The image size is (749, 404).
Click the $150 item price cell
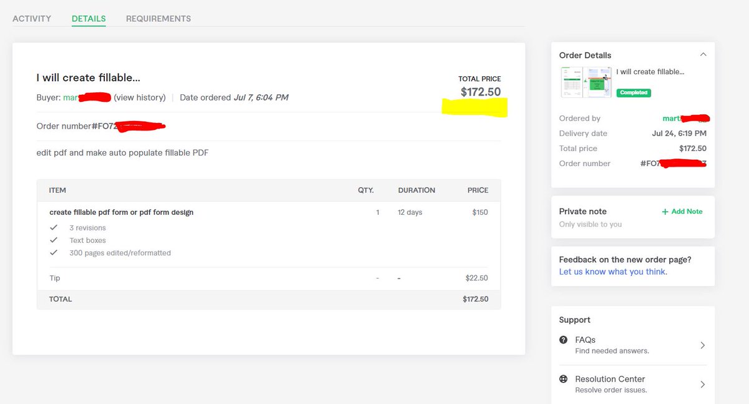point(480,212)
